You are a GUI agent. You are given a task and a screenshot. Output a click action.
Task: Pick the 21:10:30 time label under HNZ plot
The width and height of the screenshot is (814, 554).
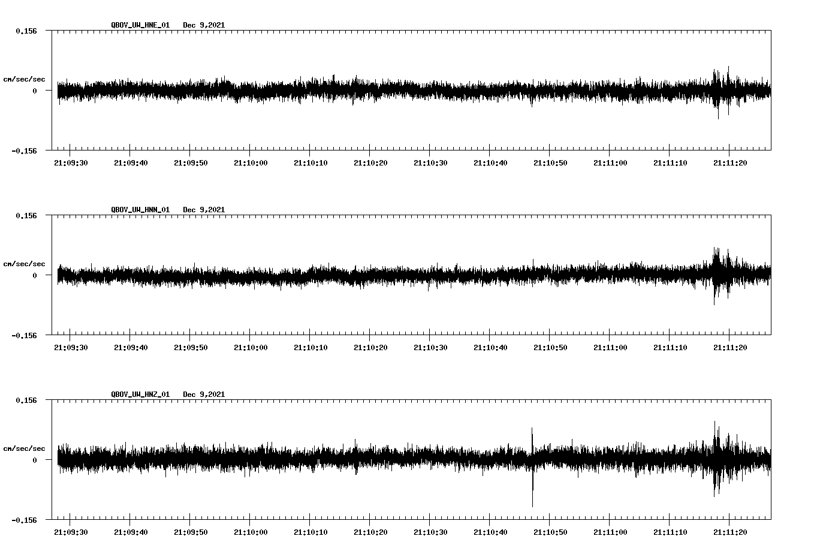tap(430, 532)
